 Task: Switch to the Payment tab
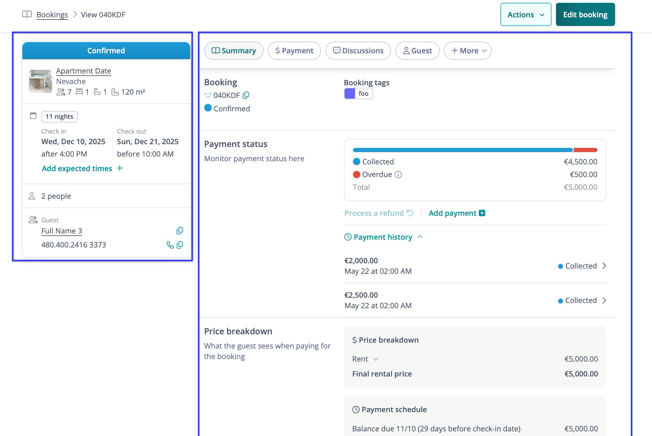(x=294, y=51)
